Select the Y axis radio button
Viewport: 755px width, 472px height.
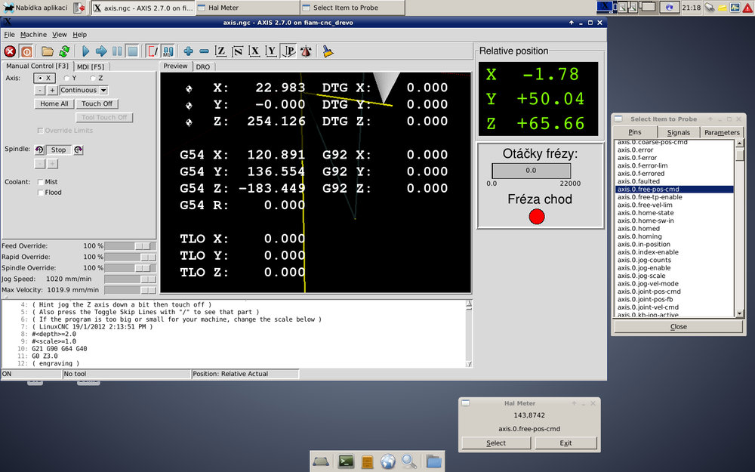(x=67, y=78)
